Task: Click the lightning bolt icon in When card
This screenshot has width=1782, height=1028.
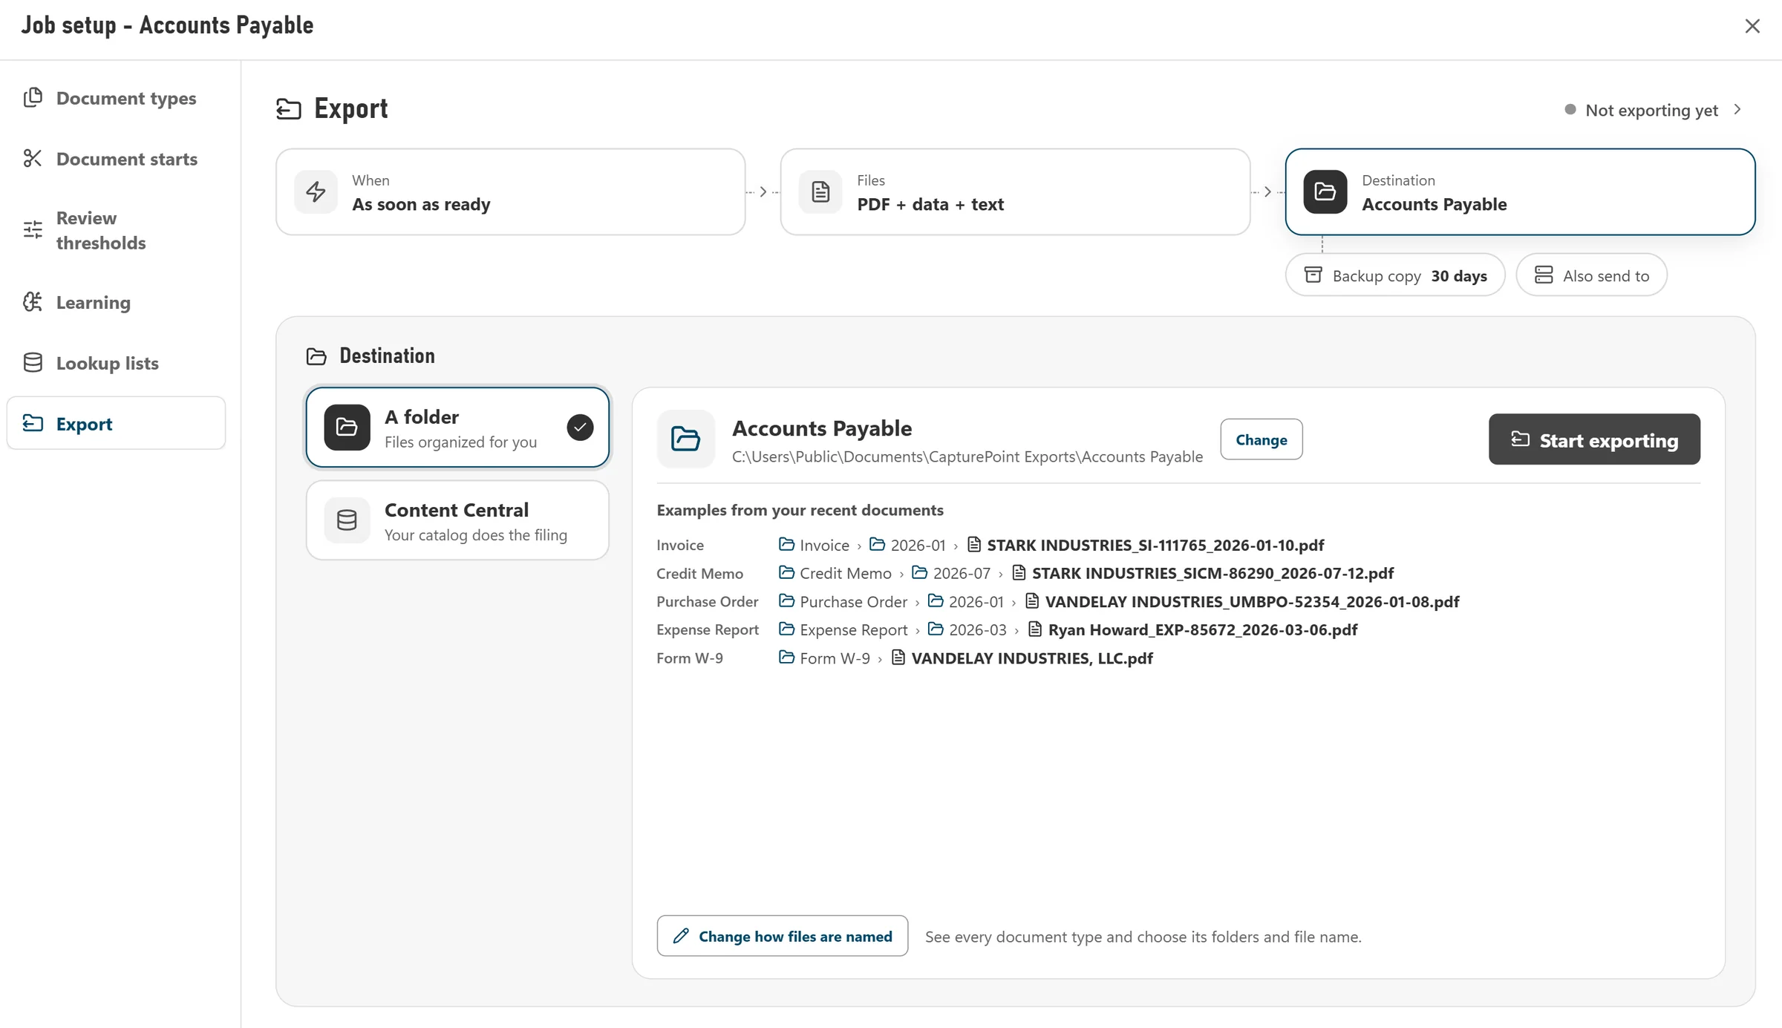Action: [x=316, y=192]
